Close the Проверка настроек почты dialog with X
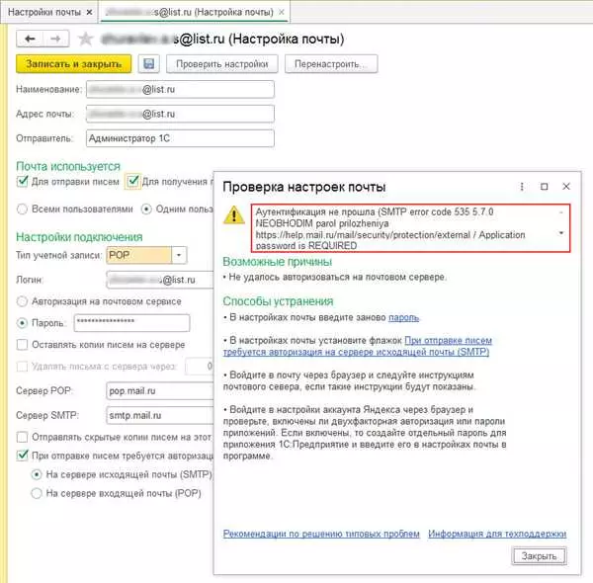This screenshot has width=593, height=583. [566, 187]
